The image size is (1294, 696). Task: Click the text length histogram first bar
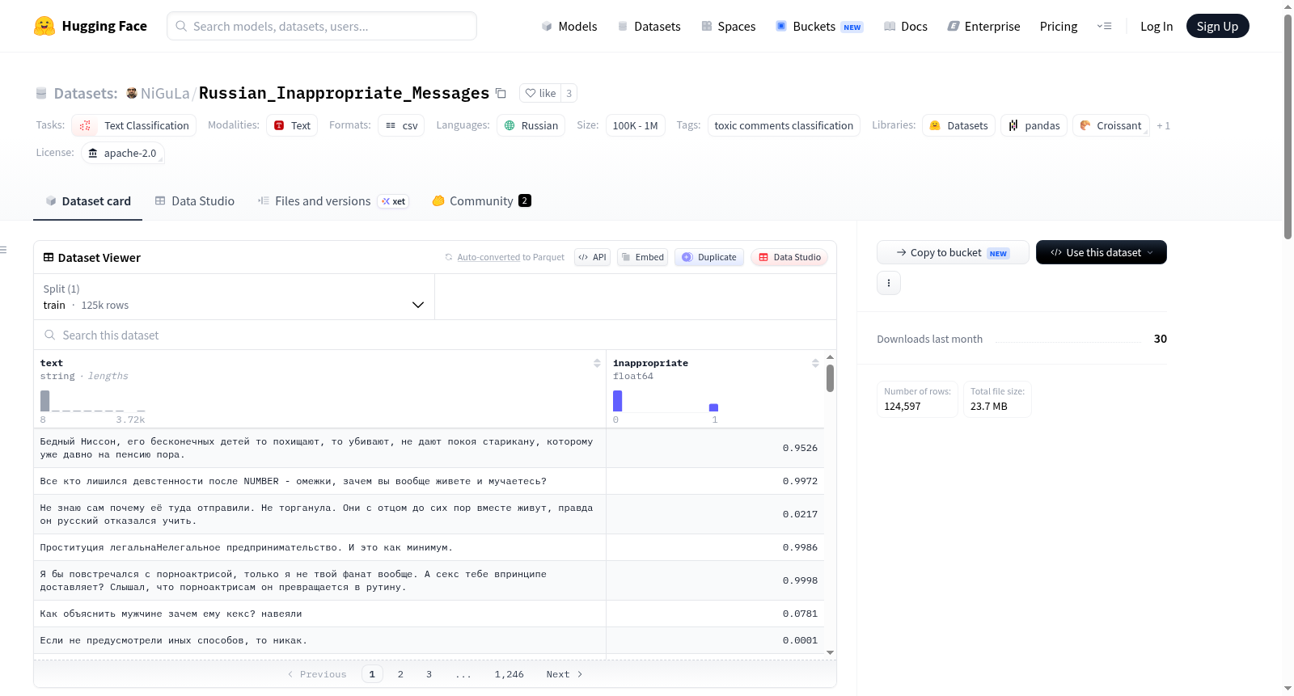coord(45,401)
